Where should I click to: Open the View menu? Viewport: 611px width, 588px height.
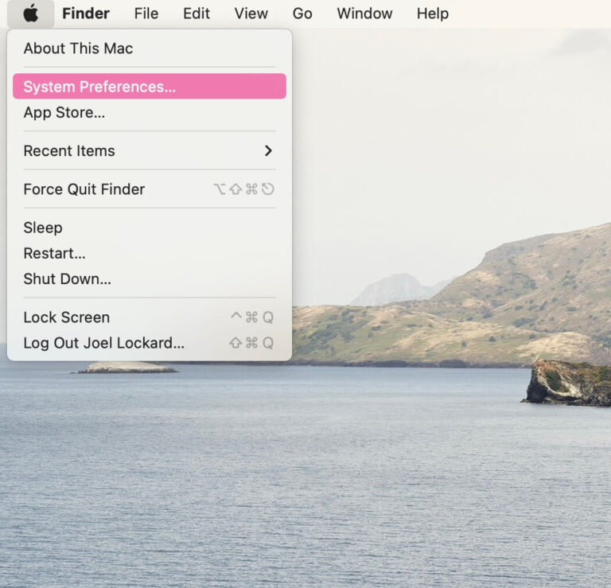(251, 14)
